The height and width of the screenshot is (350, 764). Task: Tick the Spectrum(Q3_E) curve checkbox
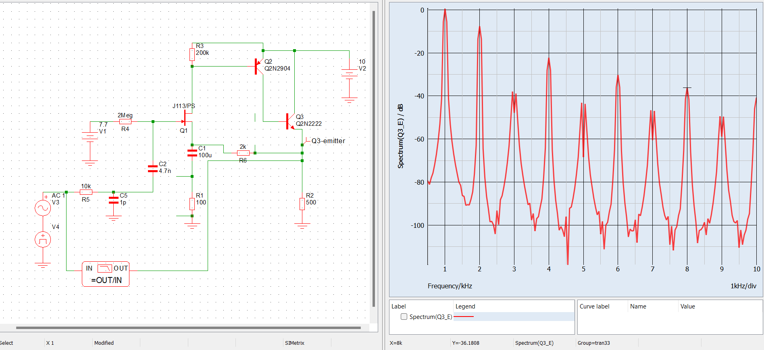[404, 317]
